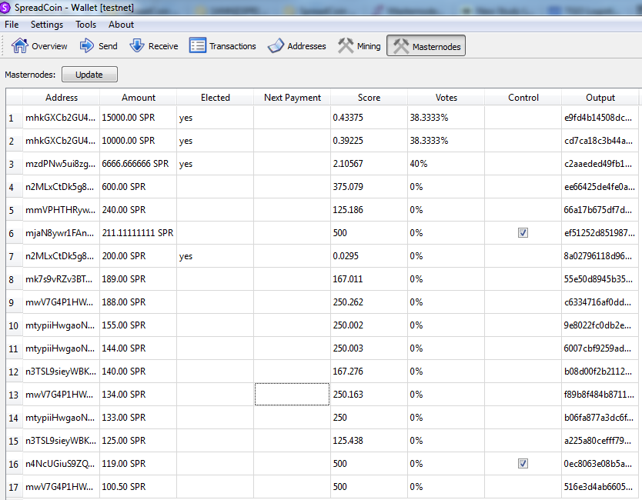Click the SpreadCoin logo in title bar
The image size is (642, 500).
point(5,7)
